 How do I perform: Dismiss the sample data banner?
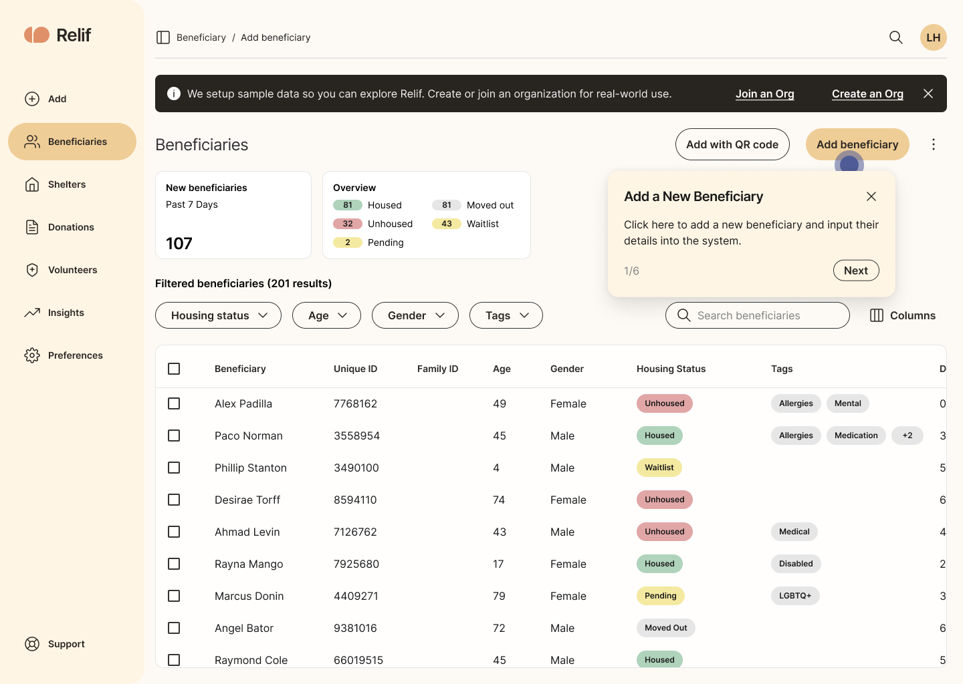(x=928, y=94)
